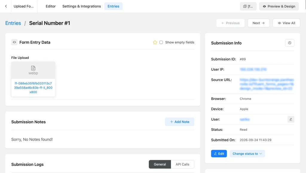Screen dimensions: 306x173
Task: Switch to the Editor tab
Action: pos(51,6)
